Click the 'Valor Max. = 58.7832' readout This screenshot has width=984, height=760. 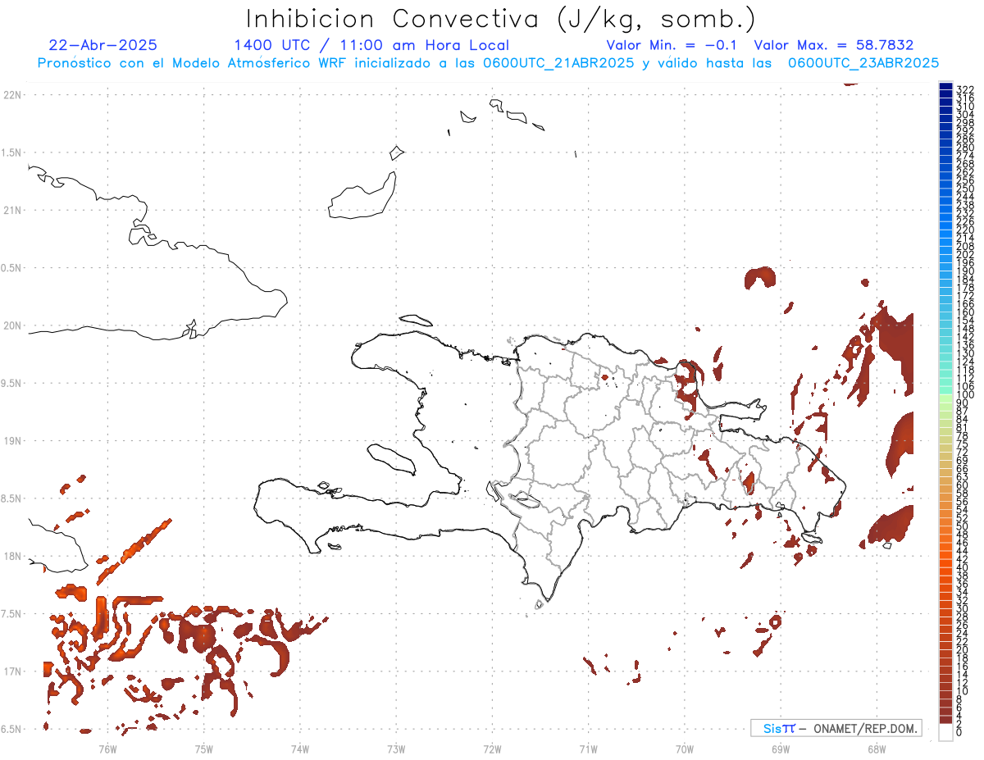pos(833,45)
